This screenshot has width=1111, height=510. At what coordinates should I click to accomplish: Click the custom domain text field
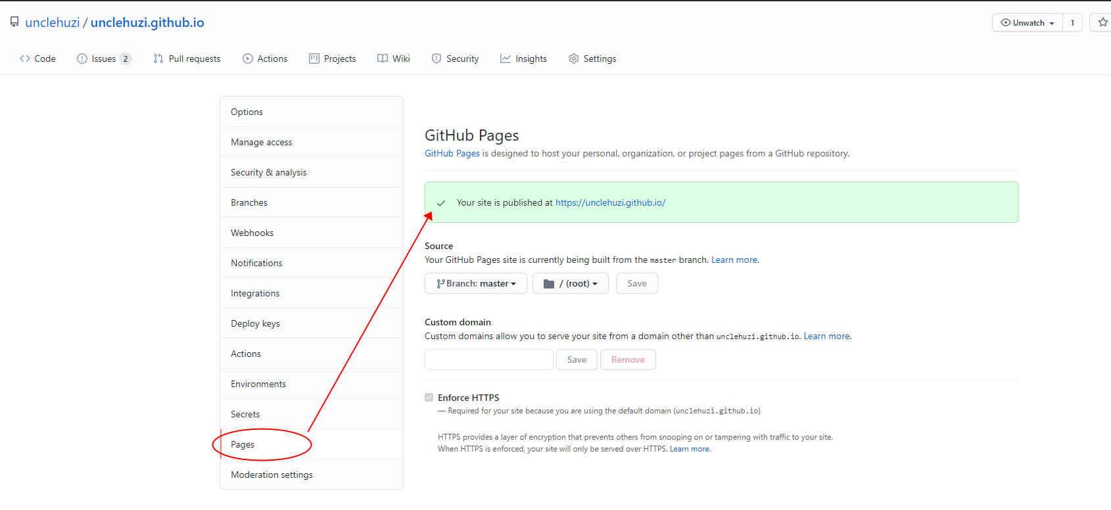[x=489, y=359]
